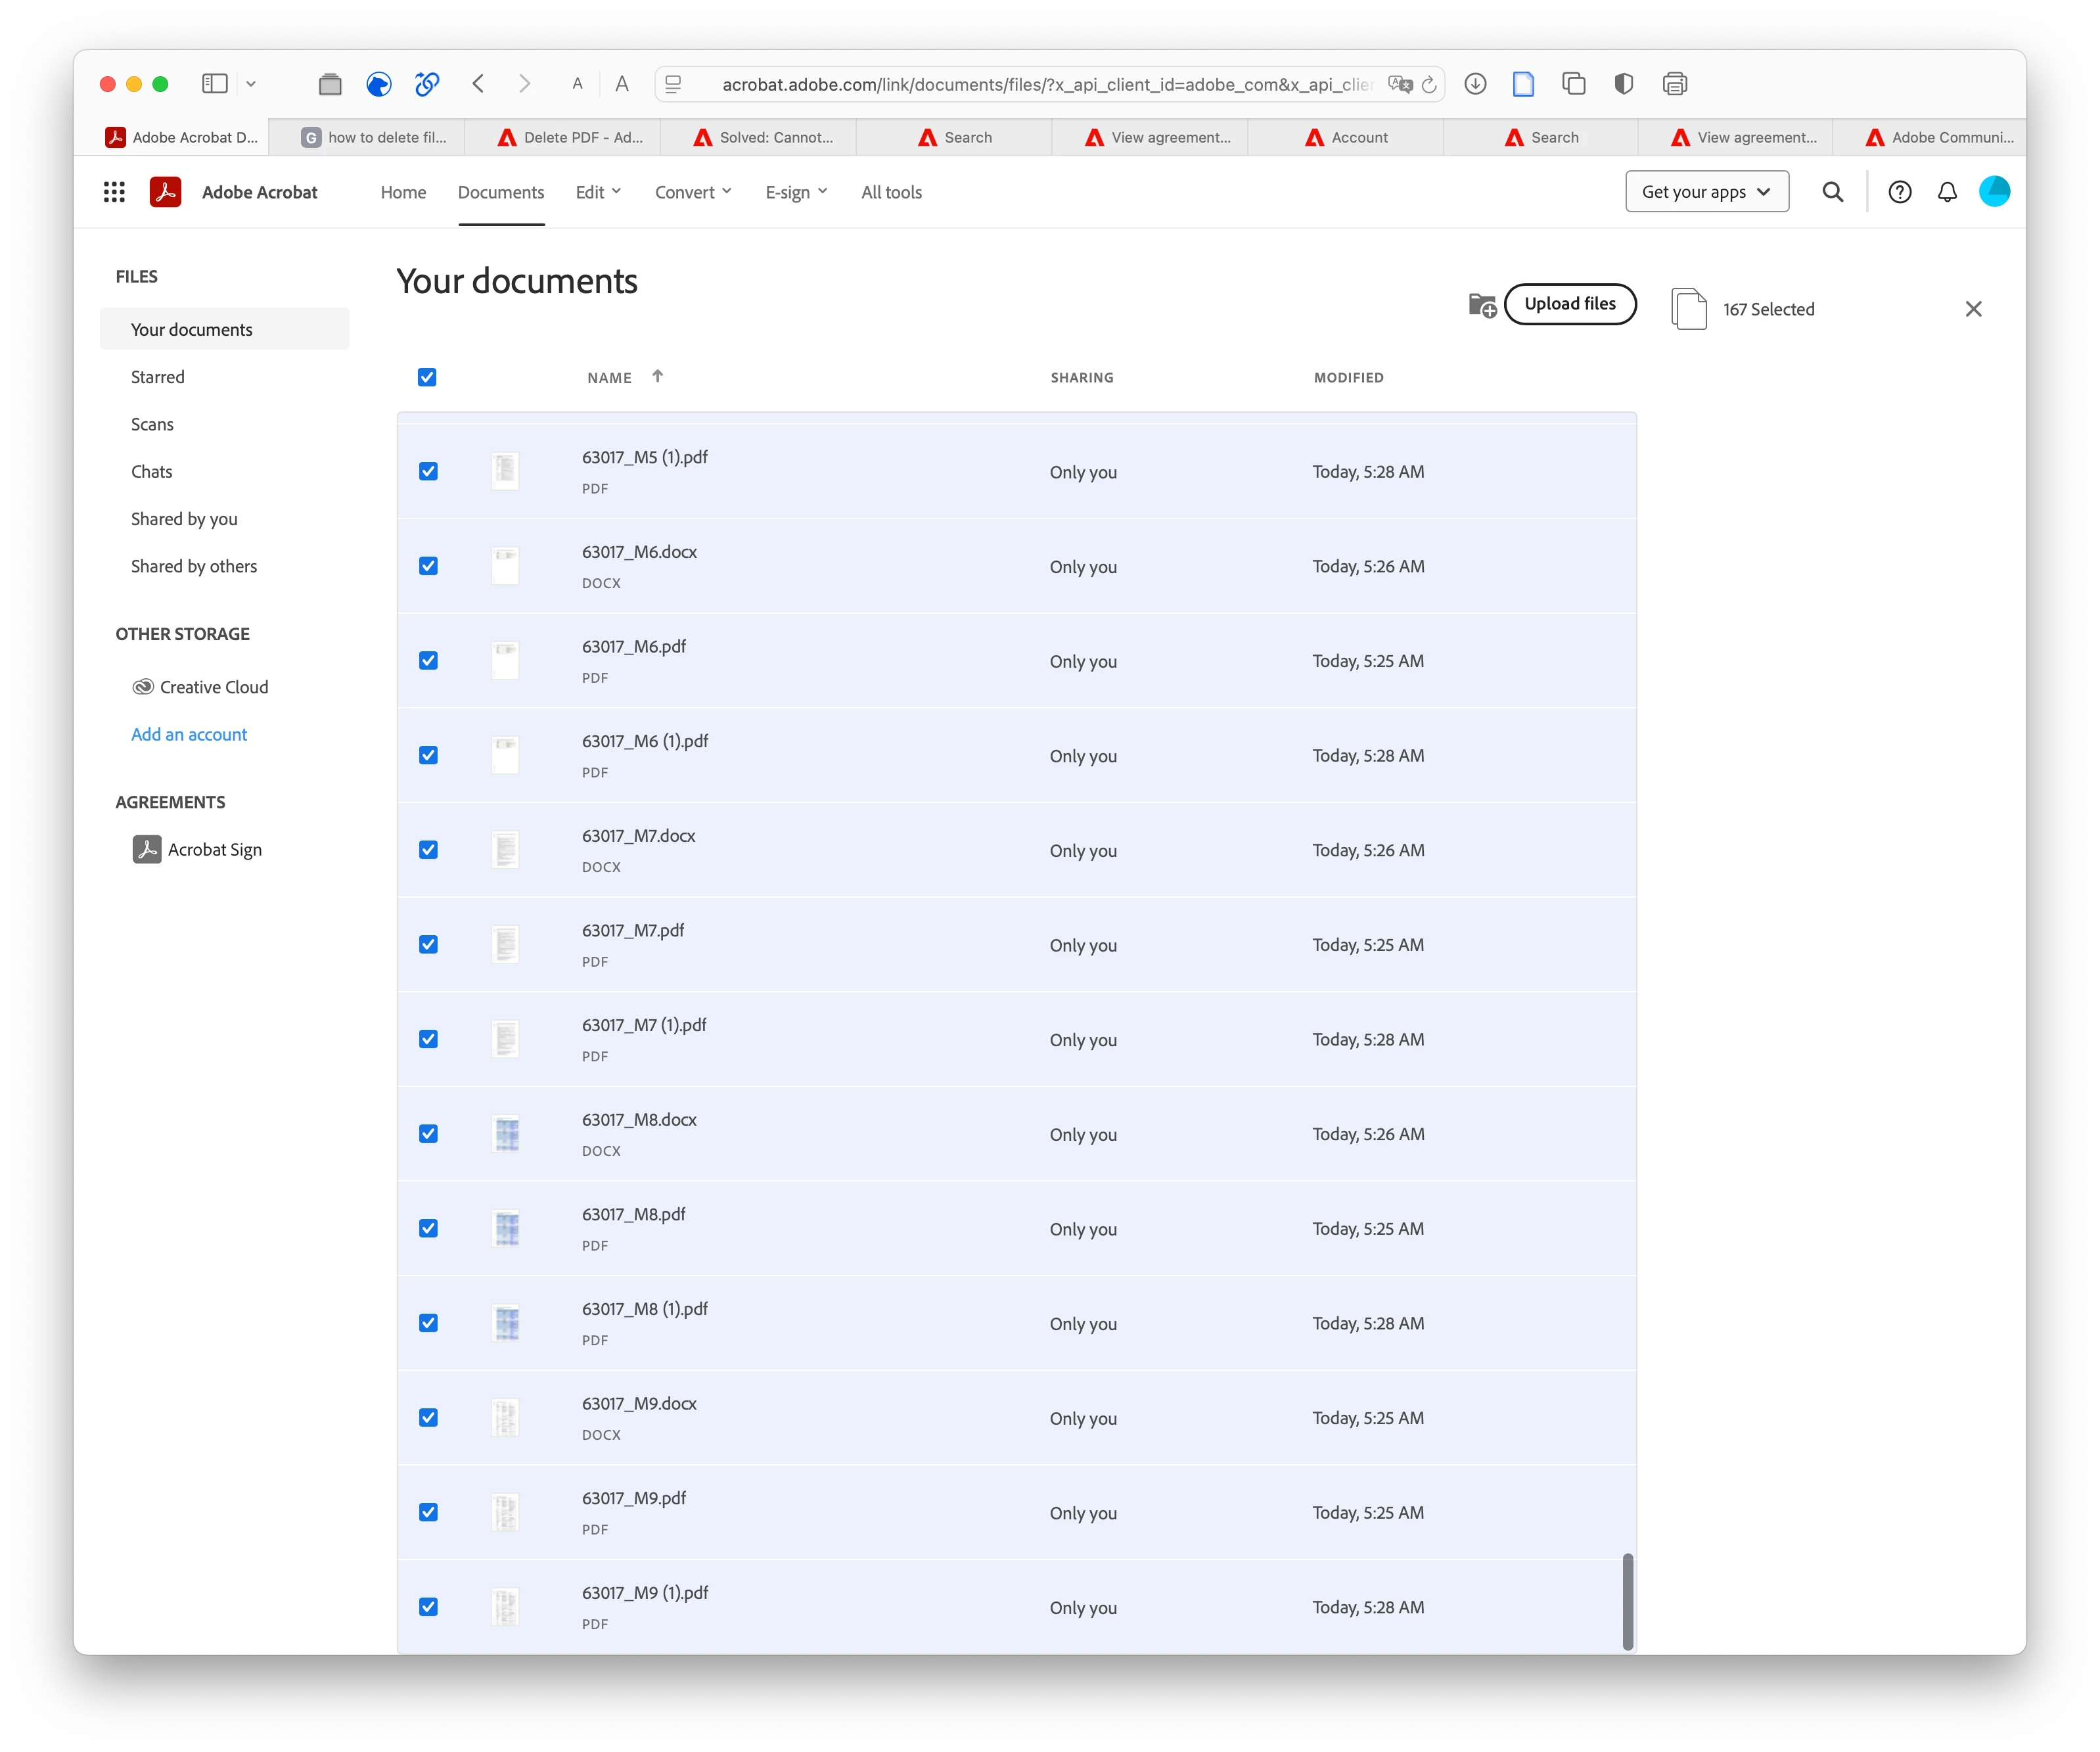Viewport: 2100px width, 1752px height.
Task: Open All tools menu item
Action: (891, 192)
